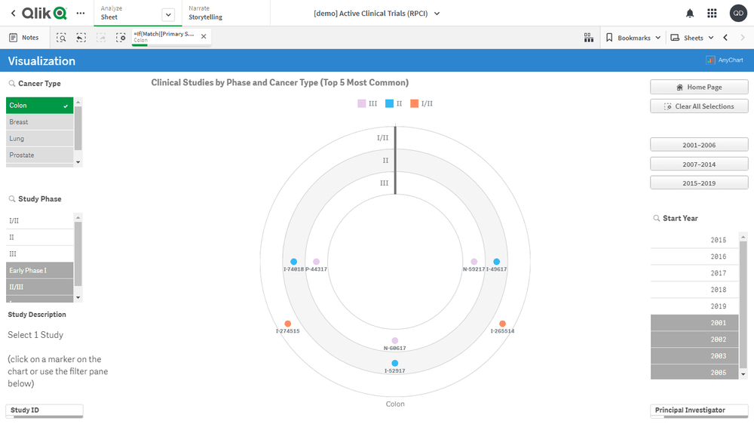The height and width of the screenshot is (424, 754).
Task: Clear all selections icon in toolbar
Action: point(121,38)
